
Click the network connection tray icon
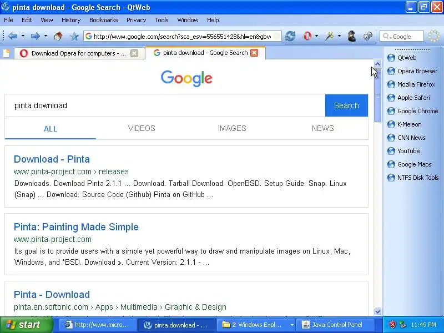[402, 325]
